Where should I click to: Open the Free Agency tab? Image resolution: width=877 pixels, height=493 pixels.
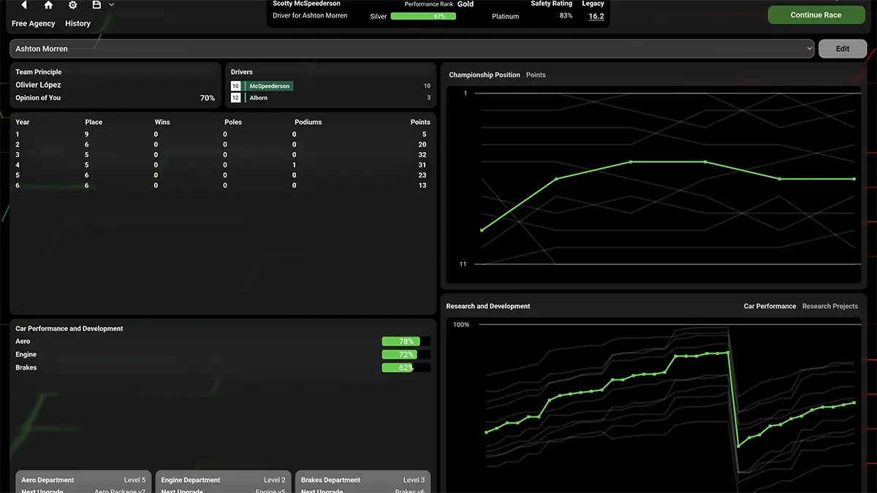coord(34,23)
